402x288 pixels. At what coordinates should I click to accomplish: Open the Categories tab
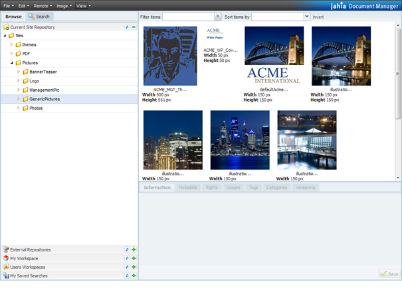[276, 188]
